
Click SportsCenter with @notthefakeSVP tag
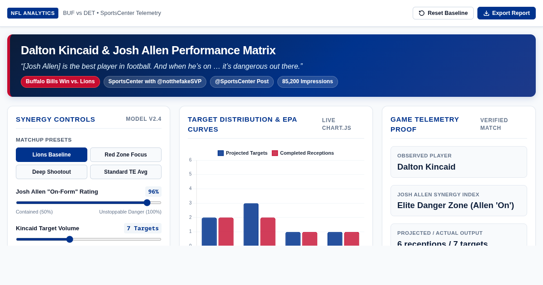(x=155, y=82)
